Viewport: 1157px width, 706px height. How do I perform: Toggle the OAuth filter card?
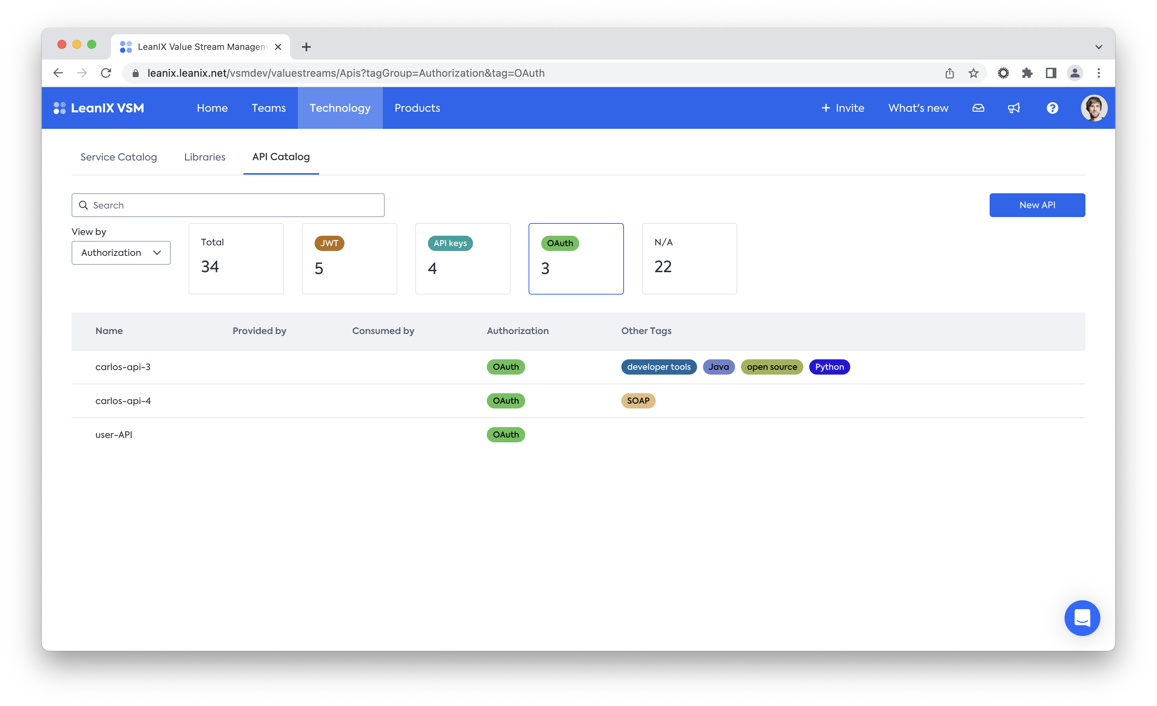click(x=576, y=258)
